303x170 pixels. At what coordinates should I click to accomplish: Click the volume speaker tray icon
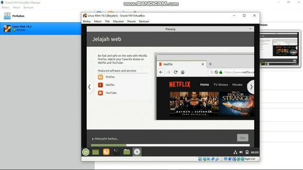pyautogui.click(x=241, y=152)
